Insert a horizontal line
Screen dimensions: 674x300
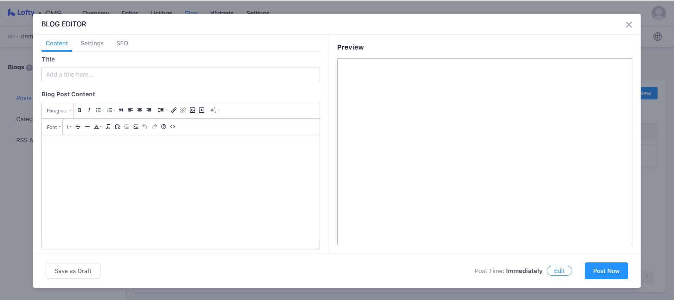(x=87, y=127)
